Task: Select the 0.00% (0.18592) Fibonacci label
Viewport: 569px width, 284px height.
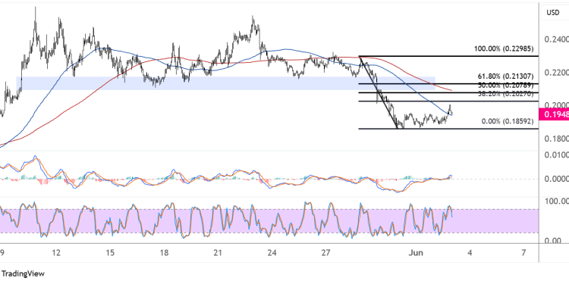Action: 507,121
